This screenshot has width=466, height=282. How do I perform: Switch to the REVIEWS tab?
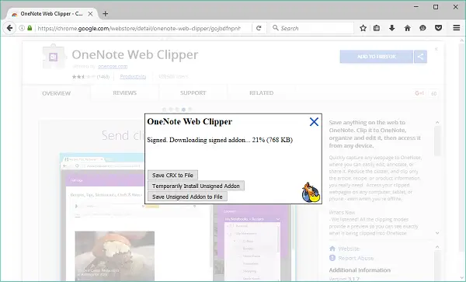[124, 93]
